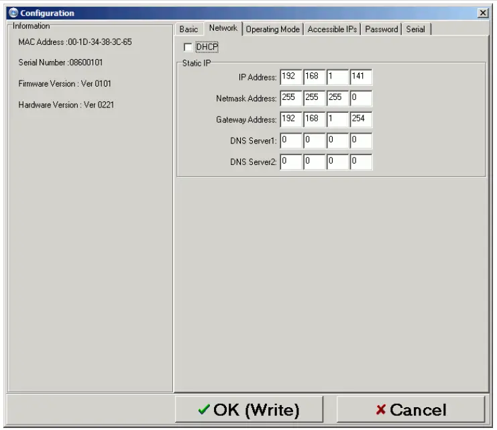
Task: Open the Operating Mode tab
Action: point(272,29)
